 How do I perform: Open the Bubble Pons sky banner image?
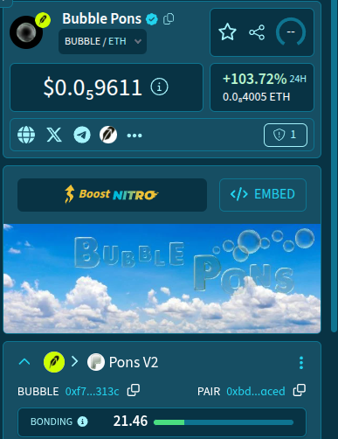click(x=162, y=278)
